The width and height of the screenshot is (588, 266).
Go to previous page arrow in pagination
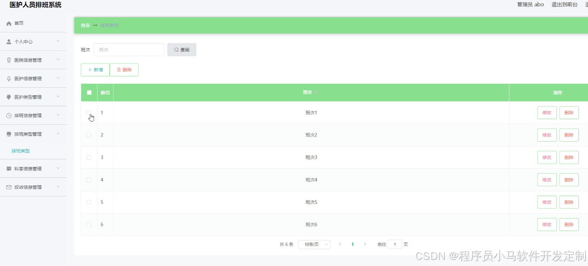pyautogui.click(x=340, y=244)
